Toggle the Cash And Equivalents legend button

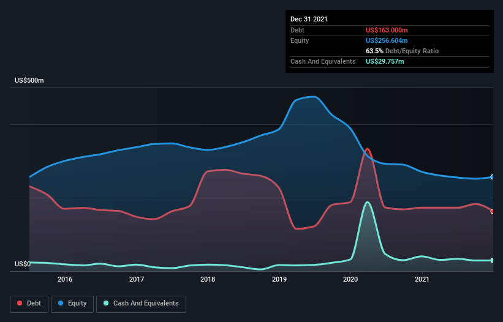(x=141, y=304)
